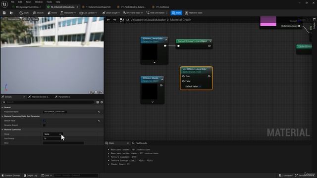Screen dimensions: 317x178
Task: Click the Unreal Engine logo icon
Action: (4, 4)
